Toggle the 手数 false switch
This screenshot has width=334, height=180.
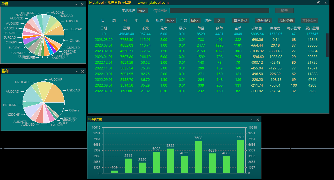(x=195, y=21)
